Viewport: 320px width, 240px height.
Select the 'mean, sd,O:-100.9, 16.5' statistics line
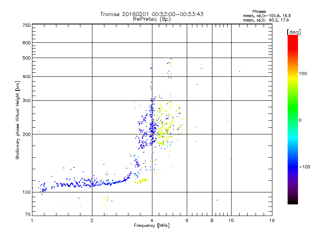click(267, 16)
